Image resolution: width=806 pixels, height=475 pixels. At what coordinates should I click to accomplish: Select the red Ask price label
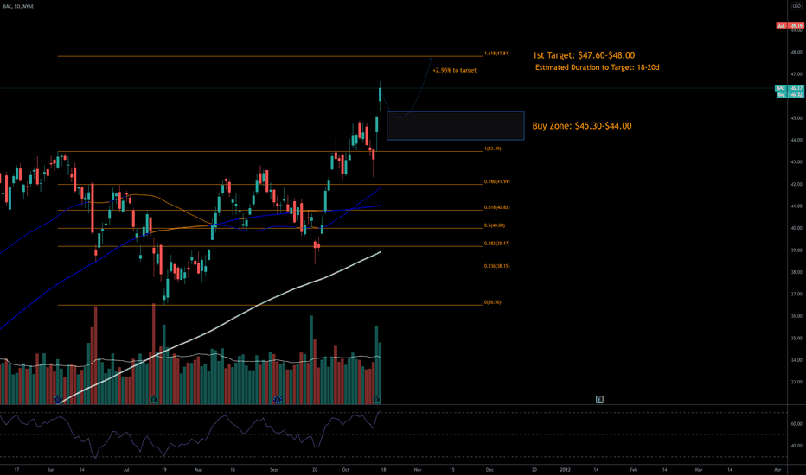[x=790, y=26]
